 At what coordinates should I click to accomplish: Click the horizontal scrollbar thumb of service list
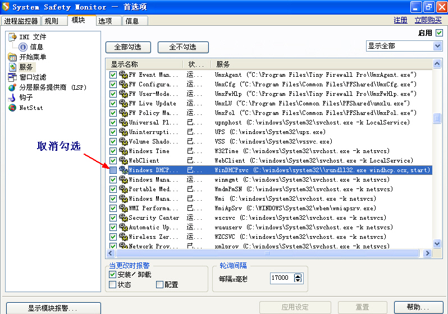[x=267, y=253]
